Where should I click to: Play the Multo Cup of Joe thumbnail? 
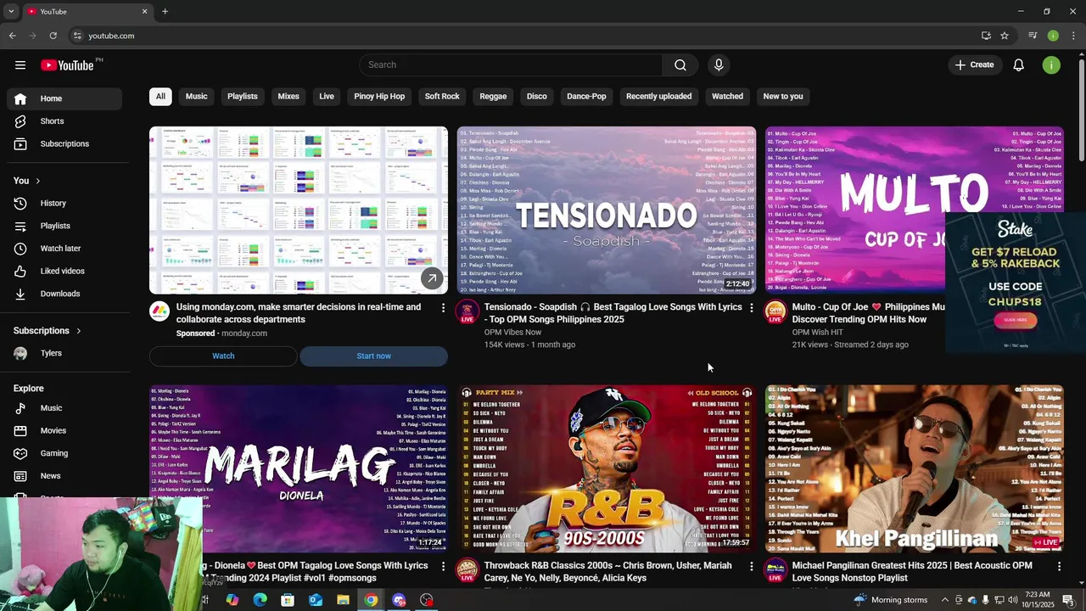tap(915, 210)
